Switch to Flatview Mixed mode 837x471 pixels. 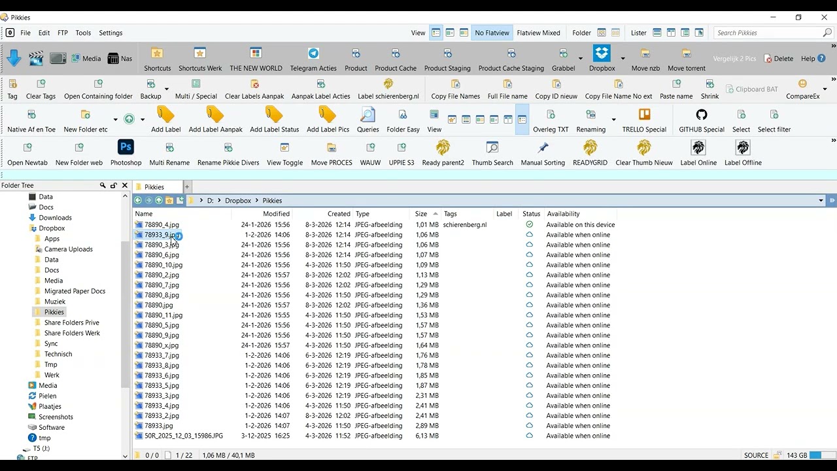pos(538,33)
